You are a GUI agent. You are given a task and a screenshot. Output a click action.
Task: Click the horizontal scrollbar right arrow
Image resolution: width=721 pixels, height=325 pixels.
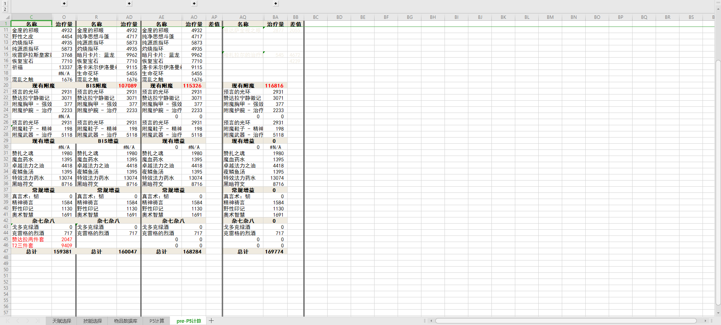(705, 321)
